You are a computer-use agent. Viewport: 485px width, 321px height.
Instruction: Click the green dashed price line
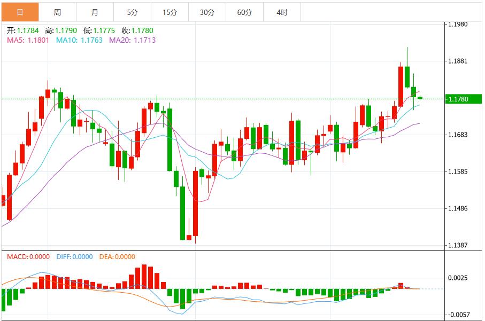click(x=214, y=99)
